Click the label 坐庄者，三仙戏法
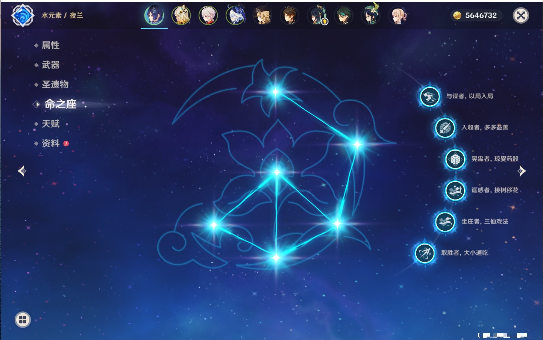Screen dimensions: 543x340 click(x=485, y=221)
